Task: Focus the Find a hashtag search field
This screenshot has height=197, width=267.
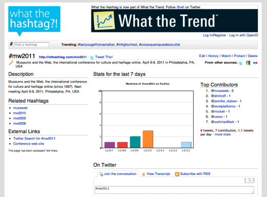Action: pyautogui.click(x=31, y=45)
